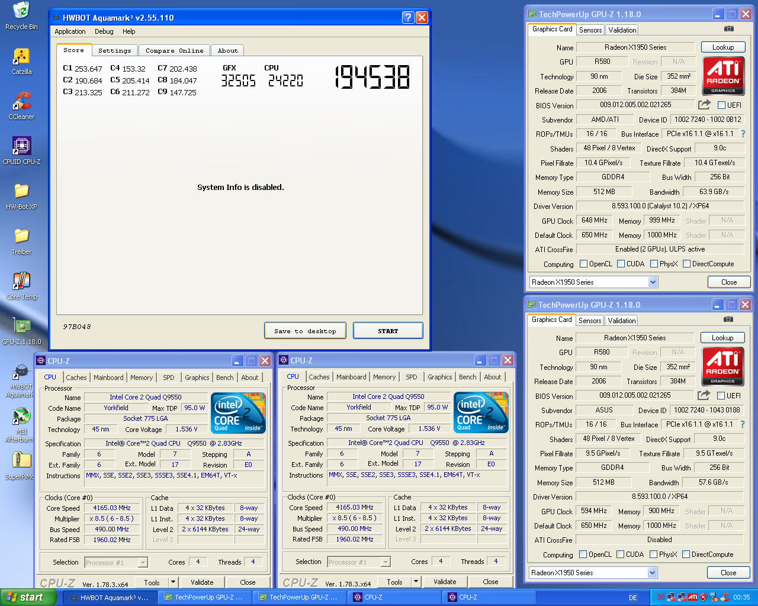Image resolution: width=758 pixels, height=606 pixels.
Task: Open Sensors tab in upper GPU-Z
Action: [x=590, y=30]
